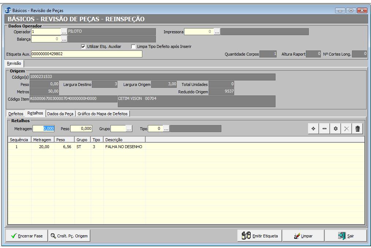Click the trash can icon in Retalhos
The height and width of the screenshot is (248, 371).
[357, 129]
